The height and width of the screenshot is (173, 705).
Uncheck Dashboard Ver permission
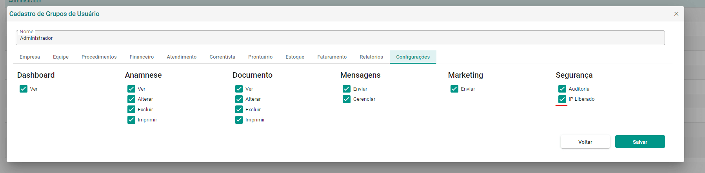click(24, 89)
